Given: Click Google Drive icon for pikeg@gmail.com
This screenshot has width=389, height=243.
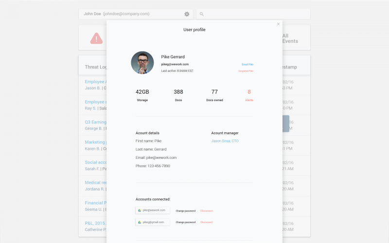Looking at the screenshot, I should (x=140, y=222).
